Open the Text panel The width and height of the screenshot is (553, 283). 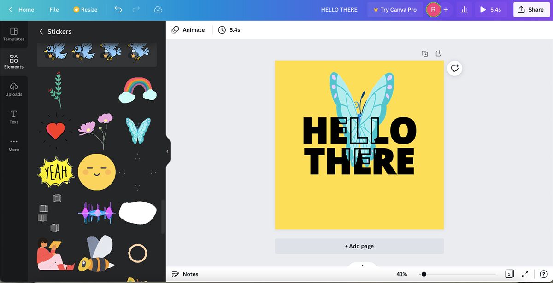pyautogui.click(x=14, y=117)
